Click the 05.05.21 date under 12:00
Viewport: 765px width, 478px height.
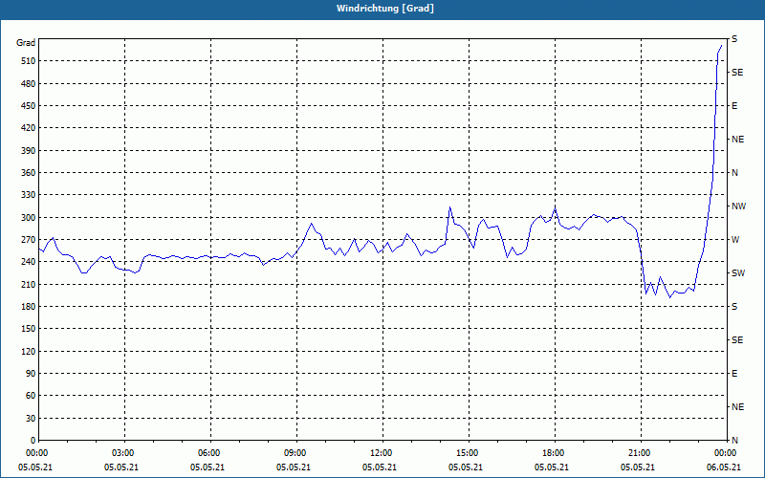[379, 467]
